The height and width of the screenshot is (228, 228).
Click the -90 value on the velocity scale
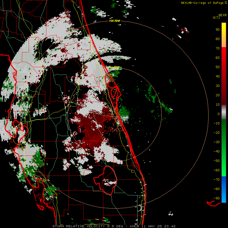coord(217,198)
